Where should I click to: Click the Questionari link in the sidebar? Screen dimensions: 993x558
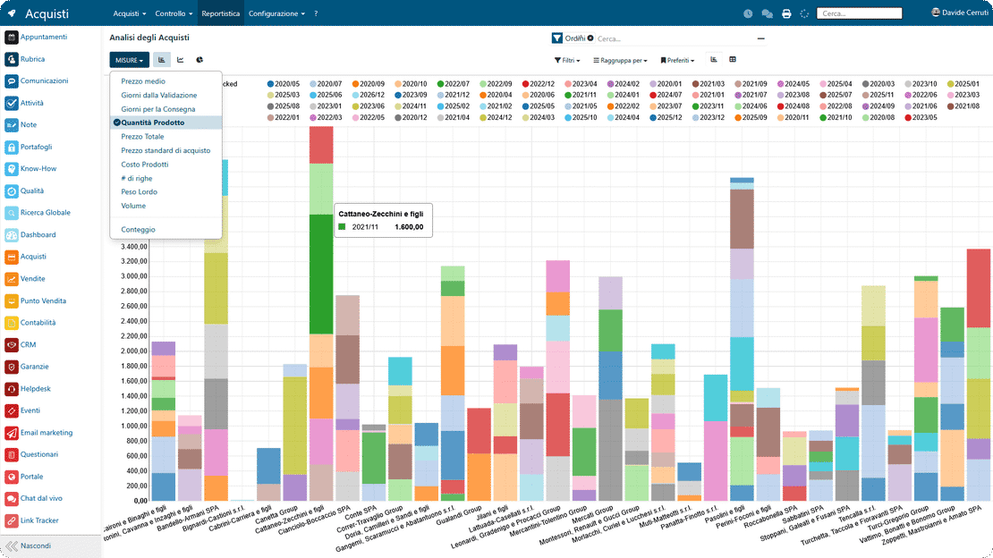click(39, 454)
